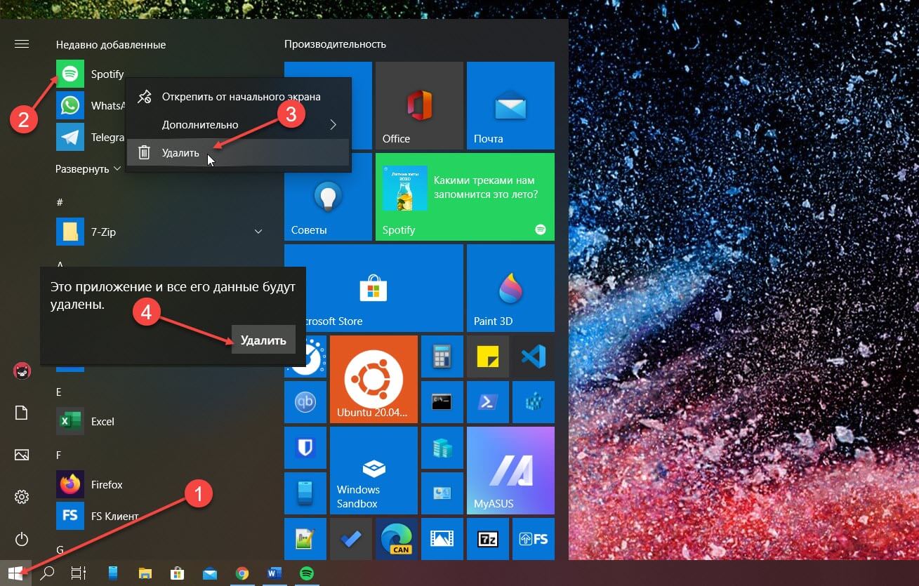Open Settings gear in Start sidebar
The image size is (919, 586).
point(22,497)
